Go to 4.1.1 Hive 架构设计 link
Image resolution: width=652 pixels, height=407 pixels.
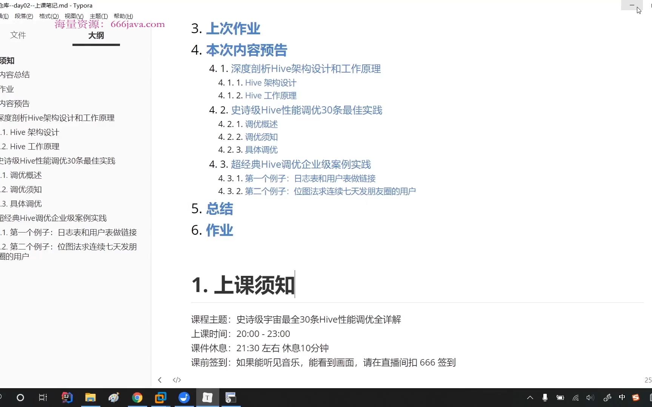click(x=271, y=83)
